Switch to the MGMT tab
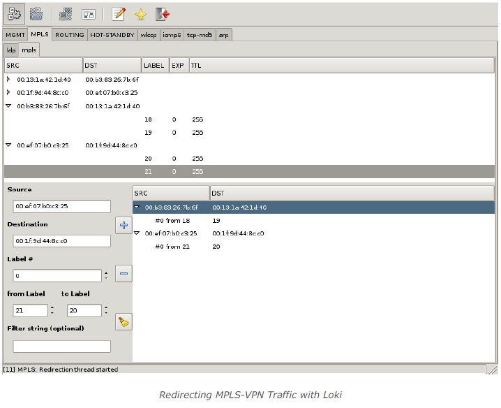 tap(15, 35)
